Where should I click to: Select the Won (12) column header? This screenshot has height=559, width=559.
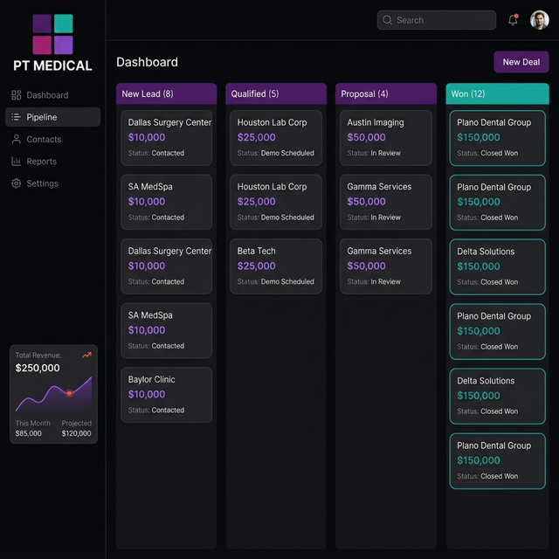(497, 93)
